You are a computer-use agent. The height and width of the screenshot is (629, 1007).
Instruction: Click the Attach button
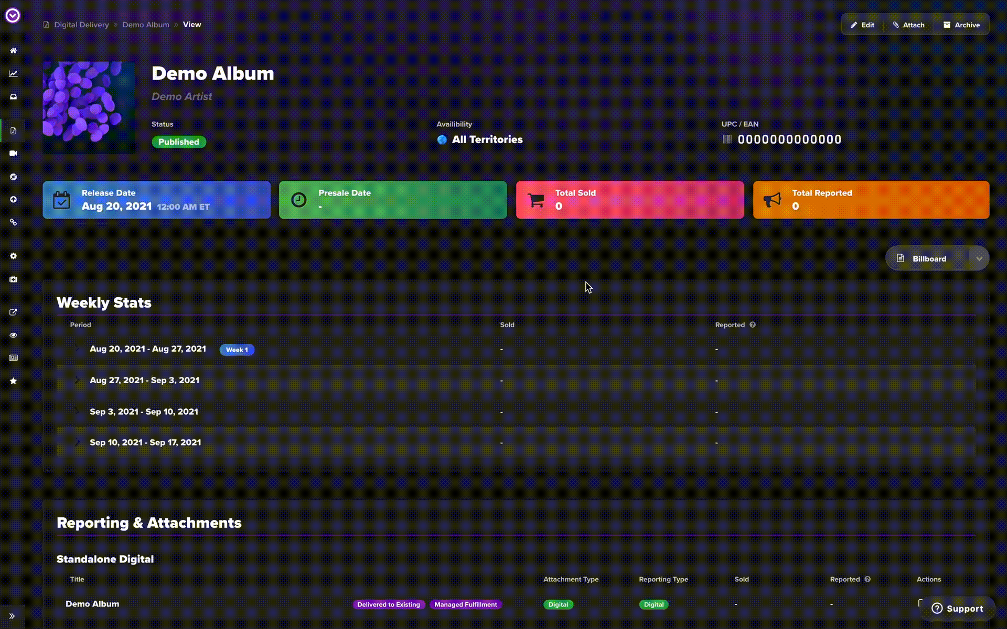tap(908, 25)
